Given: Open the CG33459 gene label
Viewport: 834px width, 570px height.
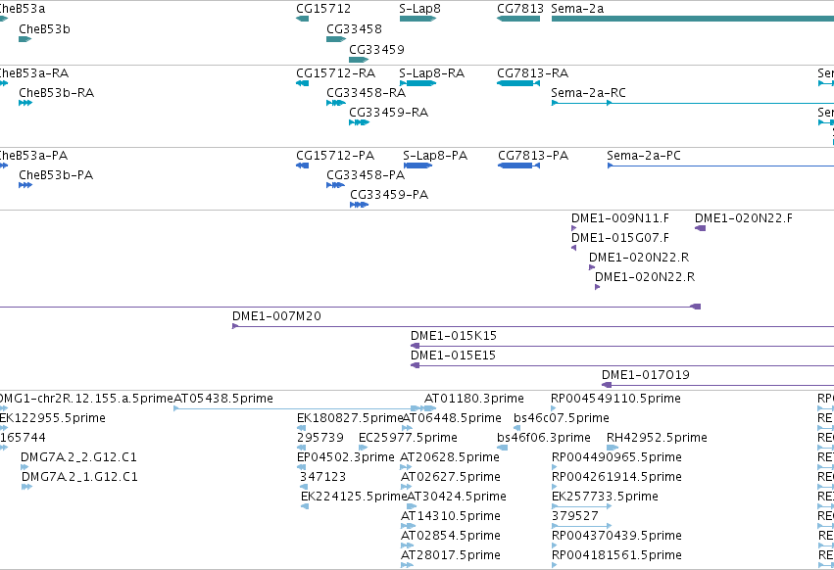Looking at the screenshot, I should pos(376,50).
